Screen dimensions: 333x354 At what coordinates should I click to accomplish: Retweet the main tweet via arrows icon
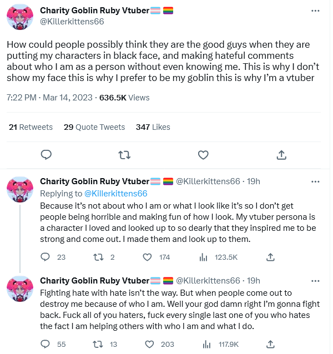124,155
